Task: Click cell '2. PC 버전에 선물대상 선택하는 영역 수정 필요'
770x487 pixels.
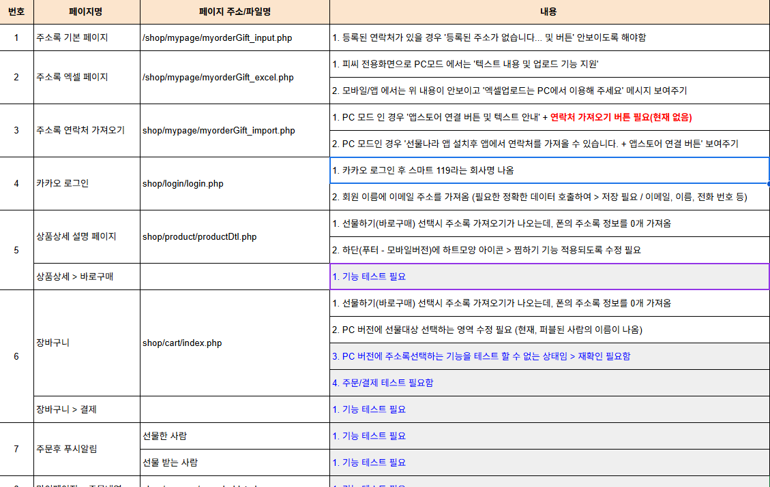Action: pos(550,330)
